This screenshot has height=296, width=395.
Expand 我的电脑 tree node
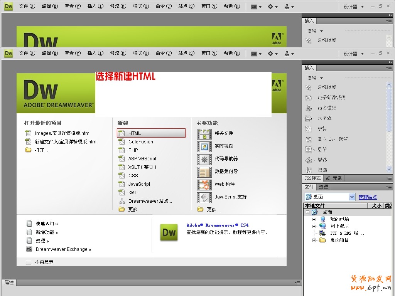pos(314,219)
